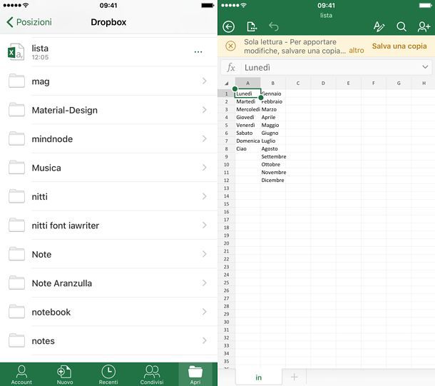Open the Note folder icon
Screen dimensions: 435x386
click(x=16, y=254)
